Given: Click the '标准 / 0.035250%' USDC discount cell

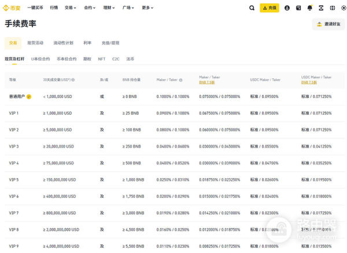Looking at the screenshot, I should [x=316, y=163].
